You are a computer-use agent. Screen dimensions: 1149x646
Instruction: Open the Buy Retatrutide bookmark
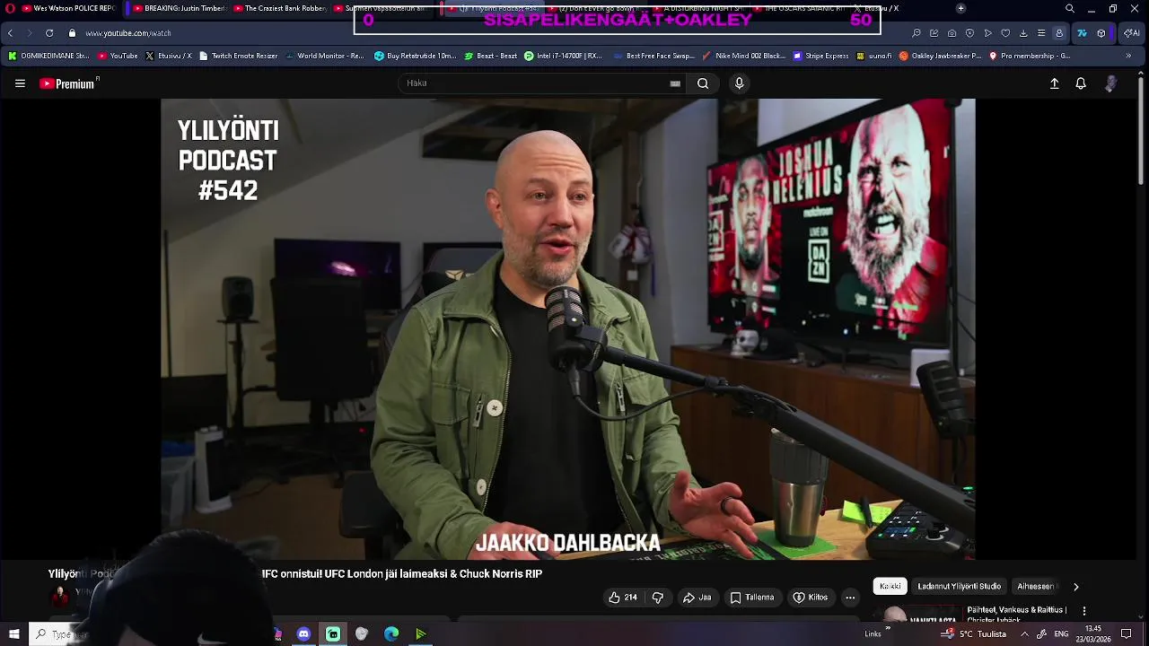[416, 56]
